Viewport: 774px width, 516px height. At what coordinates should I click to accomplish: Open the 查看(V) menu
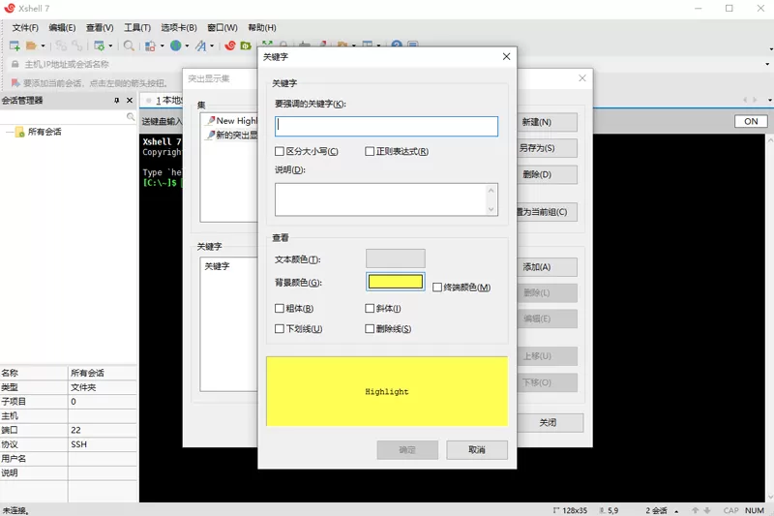100,28
